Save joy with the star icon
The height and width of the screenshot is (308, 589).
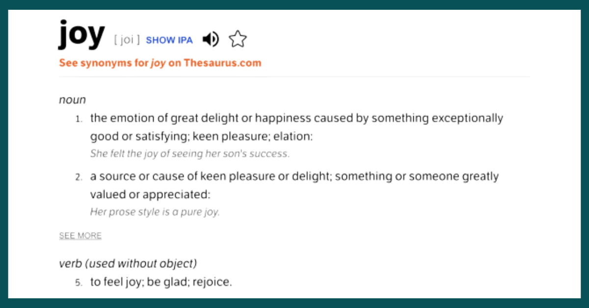click(x=238, y=39)
